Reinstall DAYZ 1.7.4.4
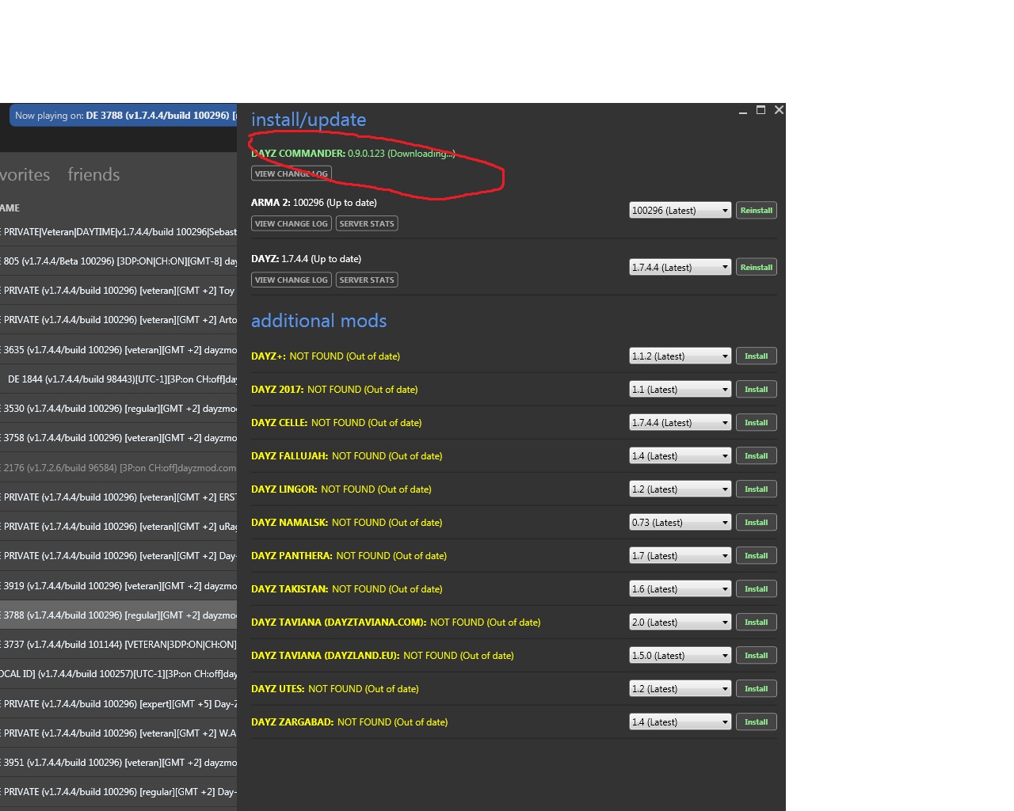Image resolution: width=1014 pixels, height=811 pixels. click(x=757, y=267)
